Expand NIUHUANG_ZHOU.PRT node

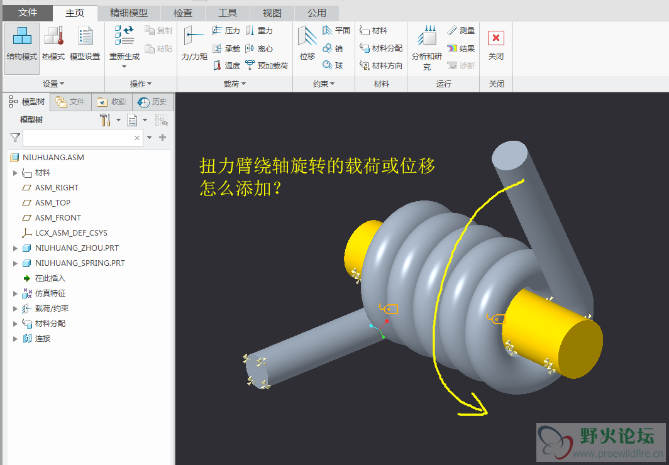tap(15, 248)
